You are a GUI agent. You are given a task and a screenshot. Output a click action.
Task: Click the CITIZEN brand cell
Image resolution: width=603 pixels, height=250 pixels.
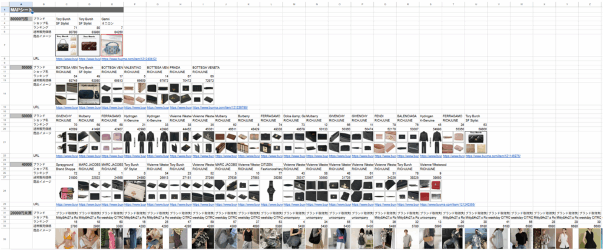(x=271, y=165)
